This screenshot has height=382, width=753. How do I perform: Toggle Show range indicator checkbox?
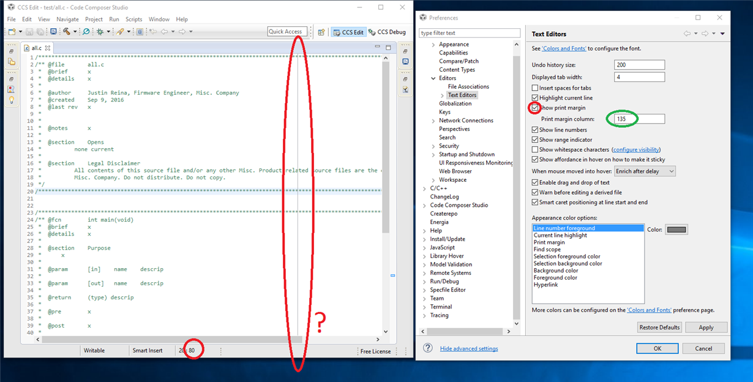[535, 140]
